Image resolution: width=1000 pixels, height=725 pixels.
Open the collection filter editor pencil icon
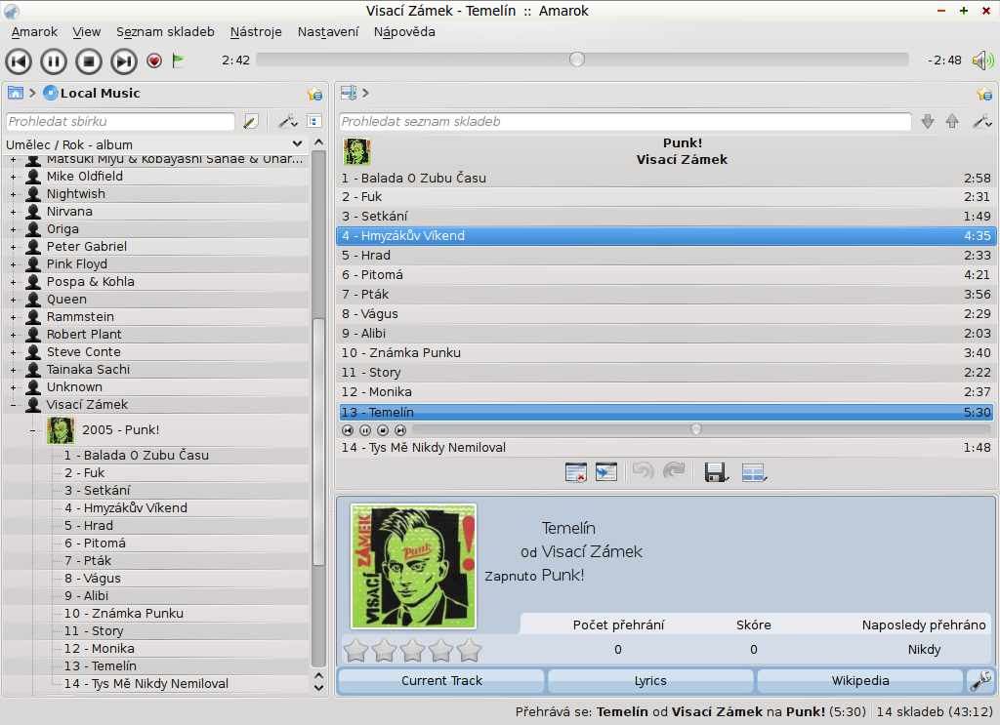[251, 121]
